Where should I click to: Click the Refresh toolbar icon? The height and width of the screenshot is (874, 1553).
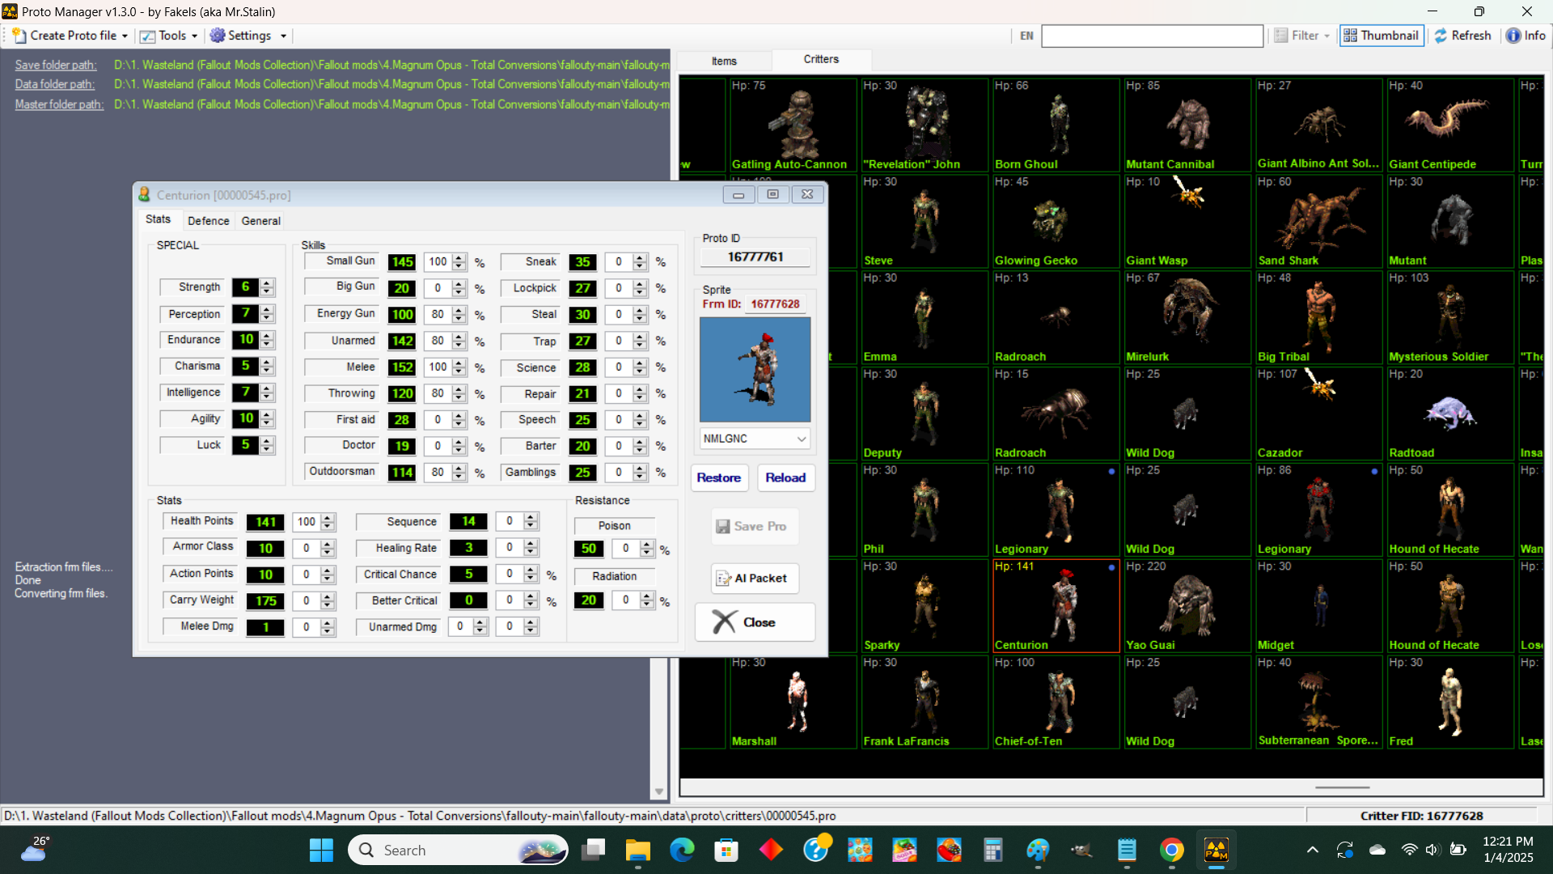point(1462,36)
